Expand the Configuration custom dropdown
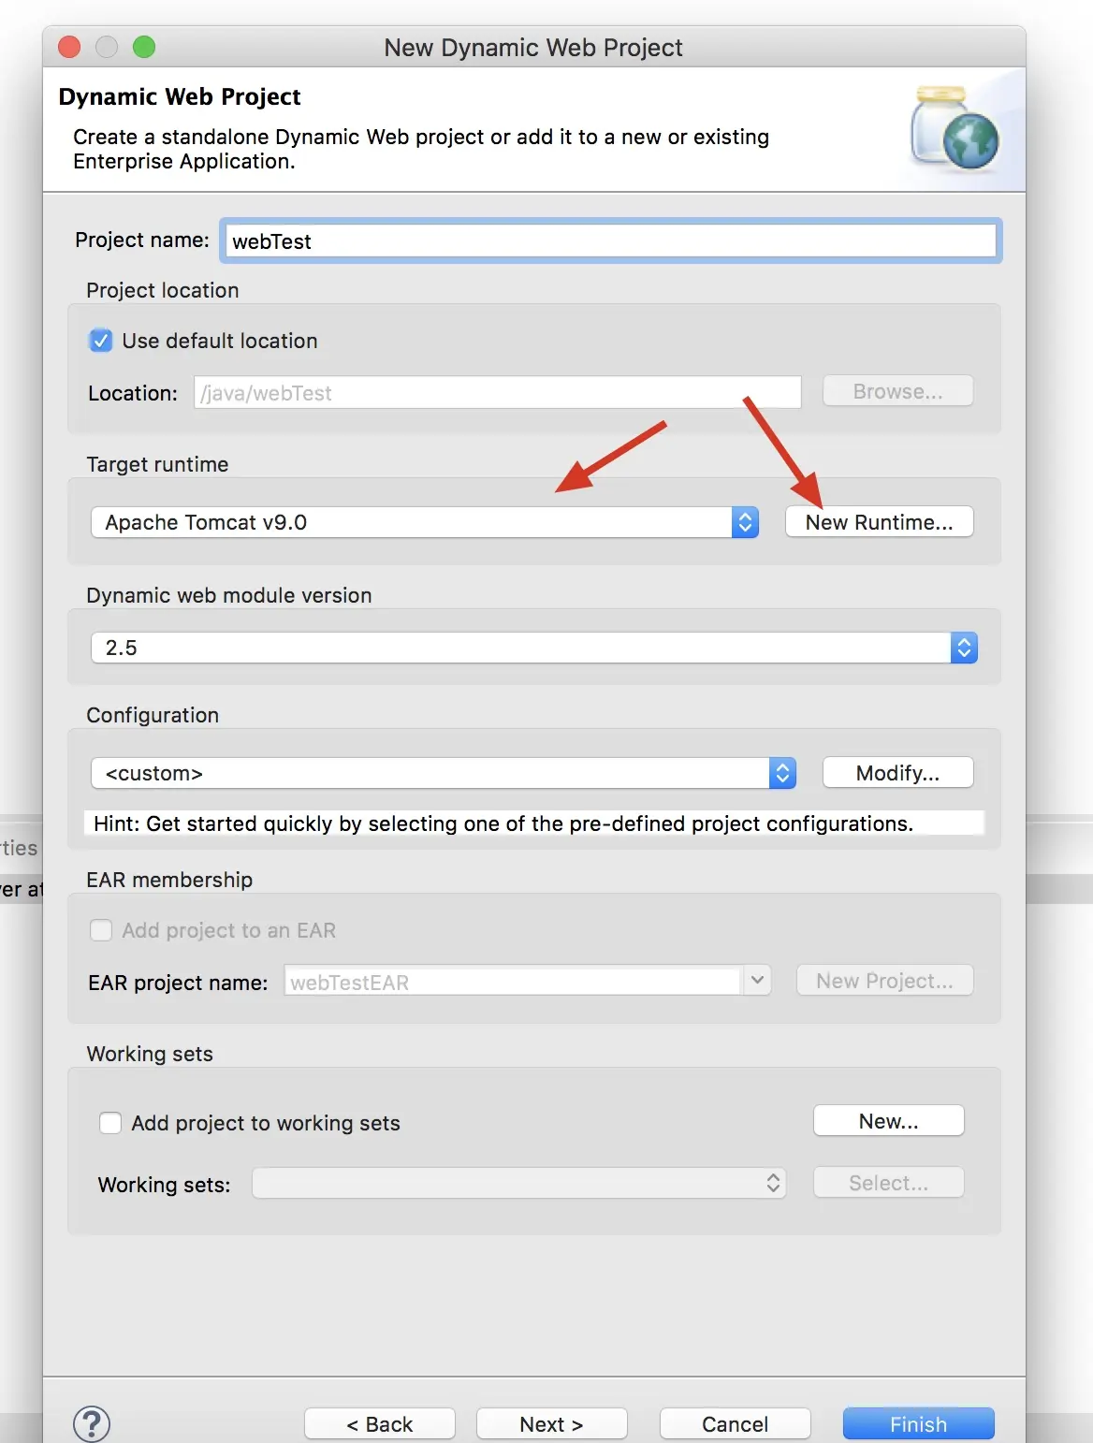Image resolution: width=1093 pixels, height=1443 pixels. point(444,773)
